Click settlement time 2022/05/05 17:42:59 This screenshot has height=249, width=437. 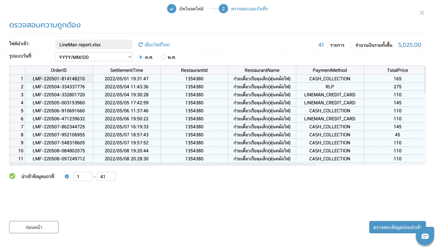point(126,103)
